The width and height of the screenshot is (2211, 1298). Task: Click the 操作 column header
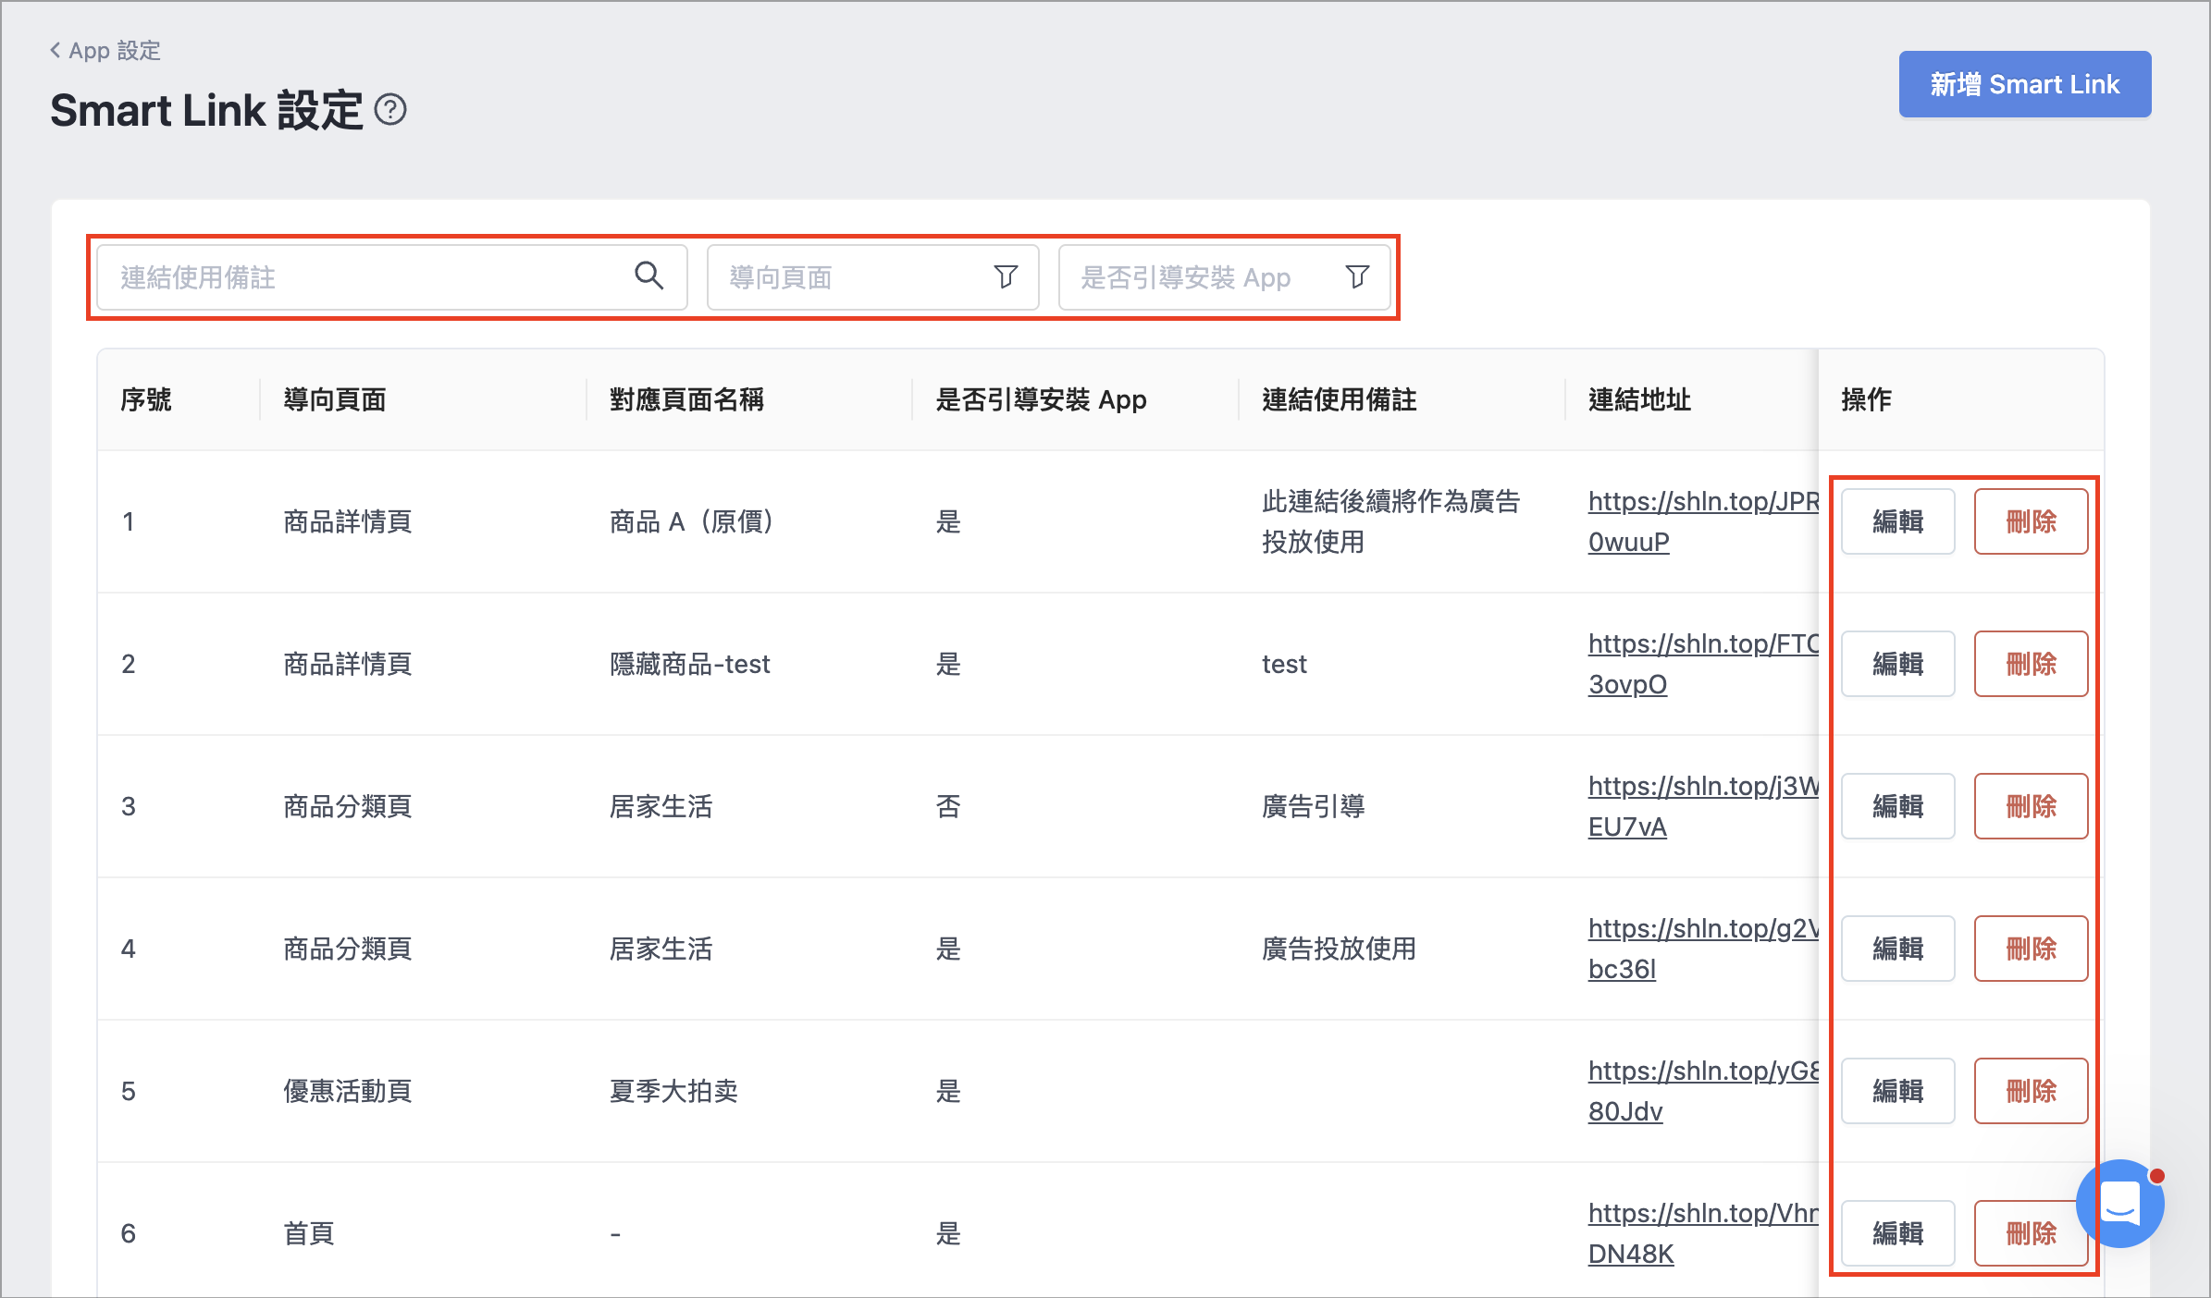(x=1866, y=399)
